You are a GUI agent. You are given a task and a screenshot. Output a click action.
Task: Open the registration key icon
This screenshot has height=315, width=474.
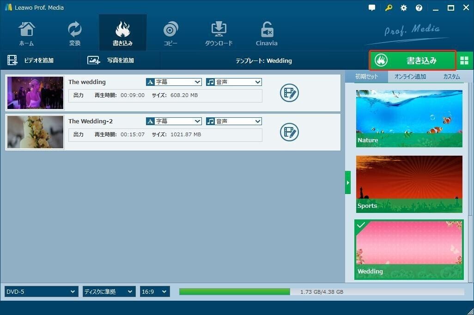pos(388,7)
